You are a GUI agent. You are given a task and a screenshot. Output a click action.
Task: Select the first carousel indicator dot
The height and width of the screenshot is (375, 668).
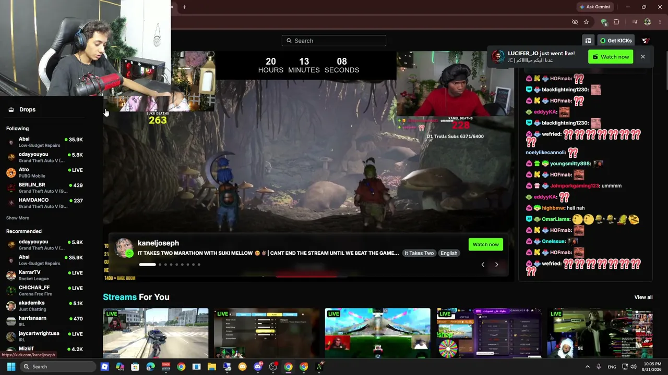click(x=147, y=265)
